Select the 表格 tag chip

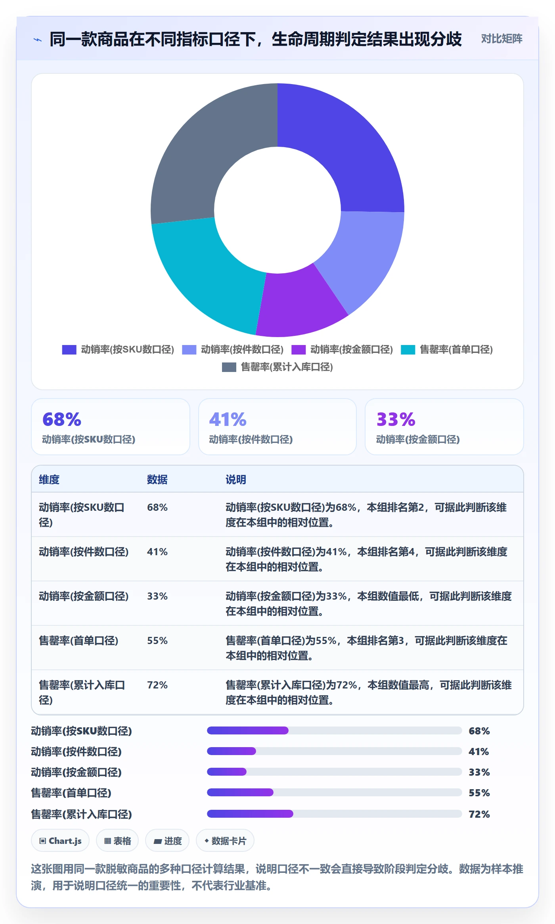tap(117, 840)
